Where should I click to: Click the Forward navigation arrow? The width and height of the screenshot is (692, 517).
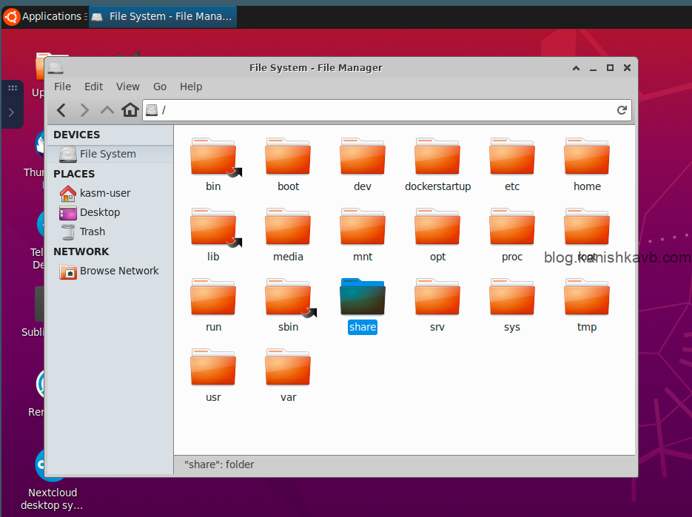(84, 110)
